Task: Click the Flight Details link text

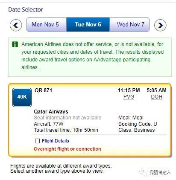Action: coord(56,141)
